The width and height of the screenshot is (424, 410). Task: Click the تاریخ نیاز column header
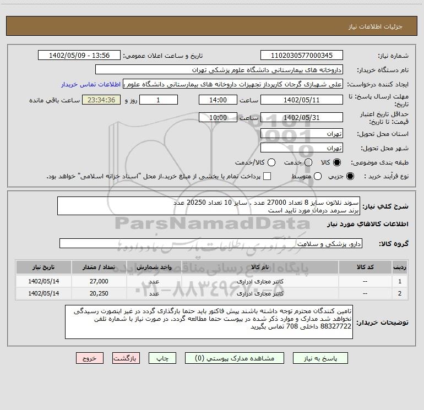[44, 267]
